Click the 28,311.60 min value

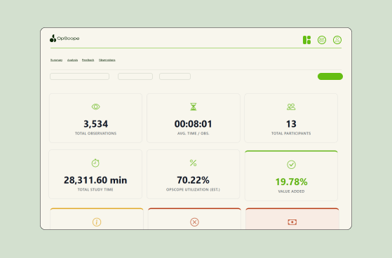point(95,180)
